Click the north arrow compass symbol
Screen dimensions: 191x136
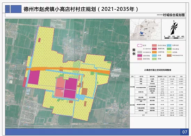[174, 28]
